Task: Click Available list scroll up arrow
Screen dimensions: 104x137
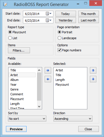Action: [x=39, y=70]
